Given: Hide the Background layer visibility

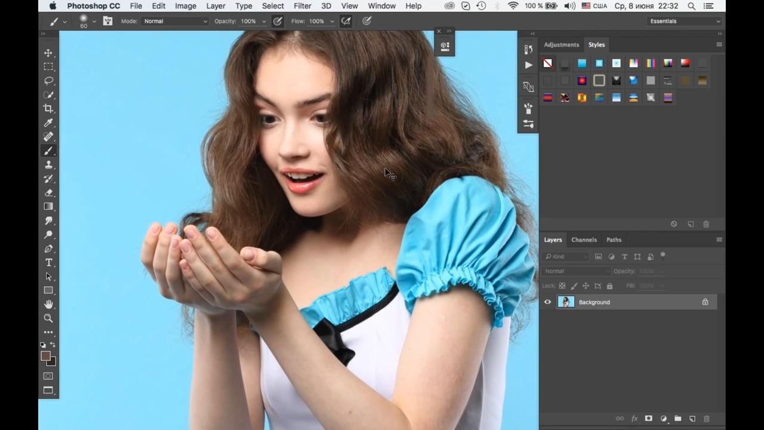Looking at the screenshot, I should point(547,302).
